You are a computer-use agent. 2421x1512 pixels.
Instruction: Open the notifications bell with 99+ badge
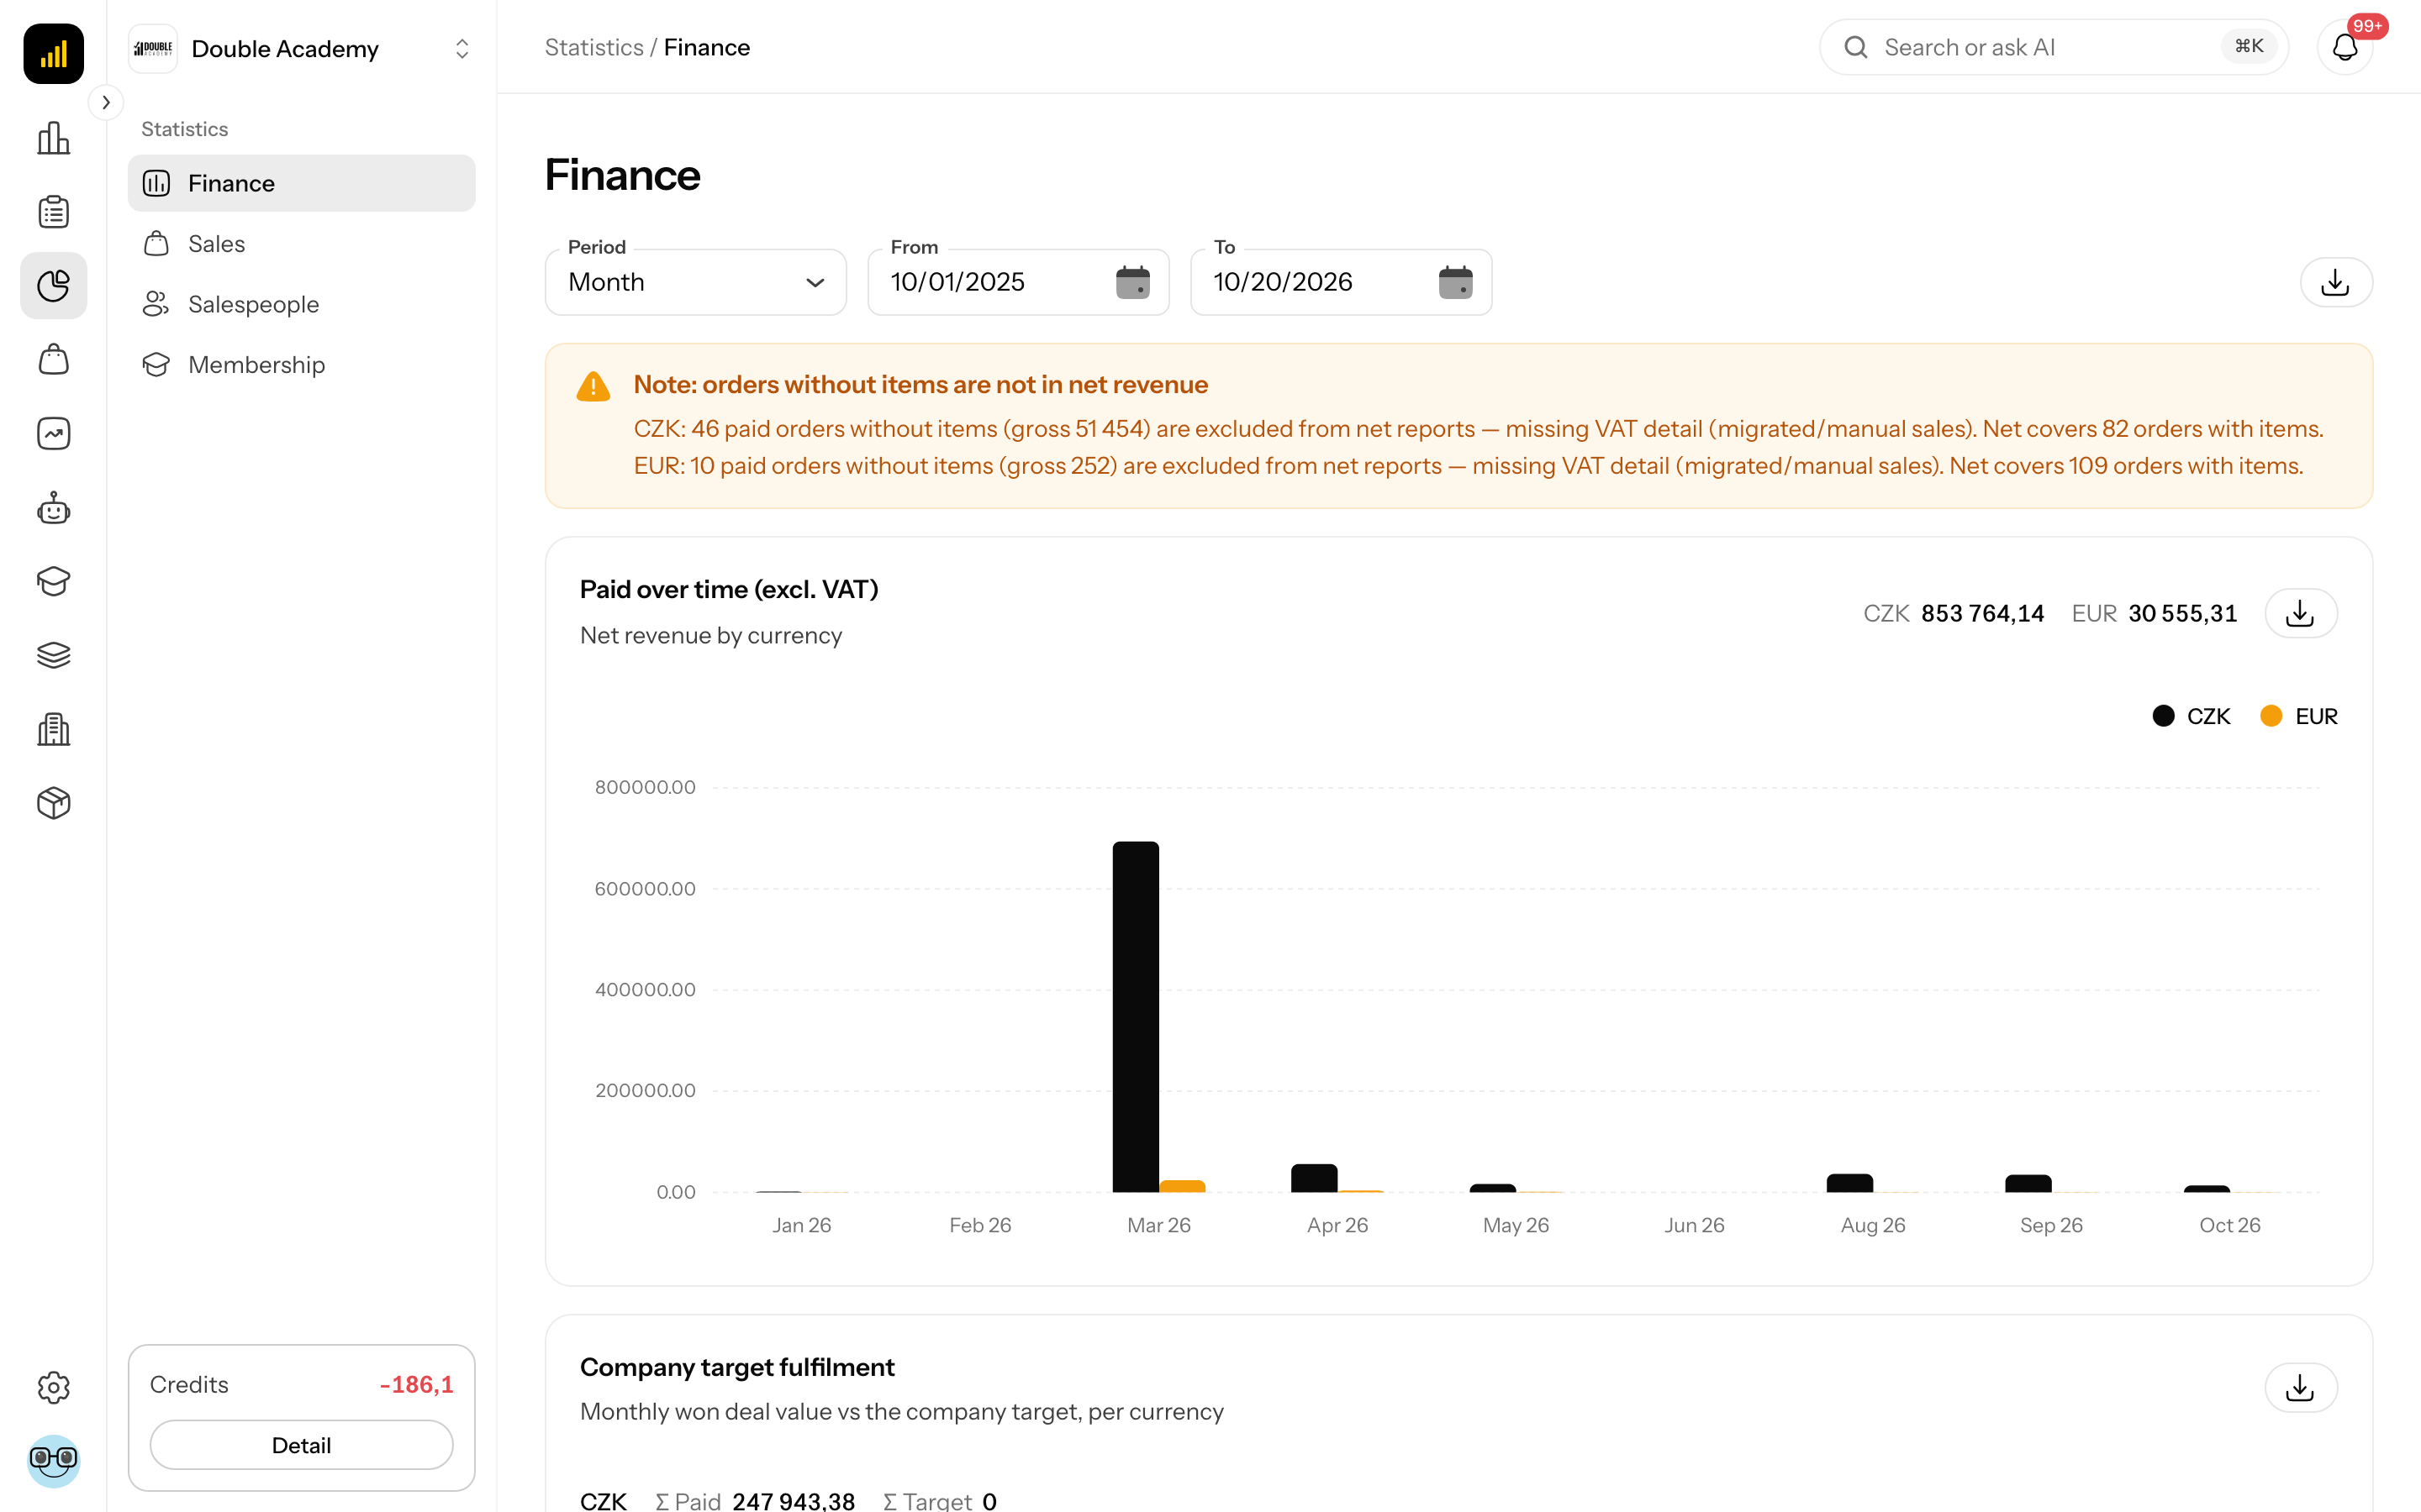[2345, 47]
